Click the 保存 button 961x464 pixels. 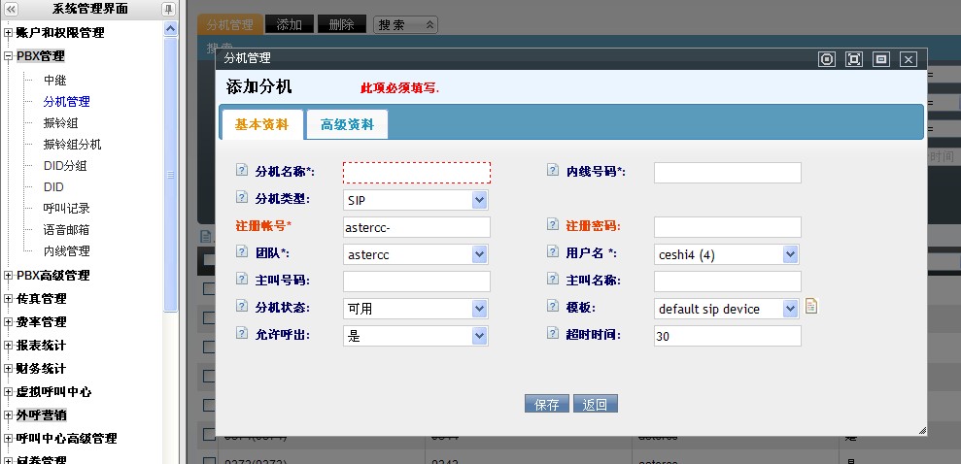(x=546, y=405)
